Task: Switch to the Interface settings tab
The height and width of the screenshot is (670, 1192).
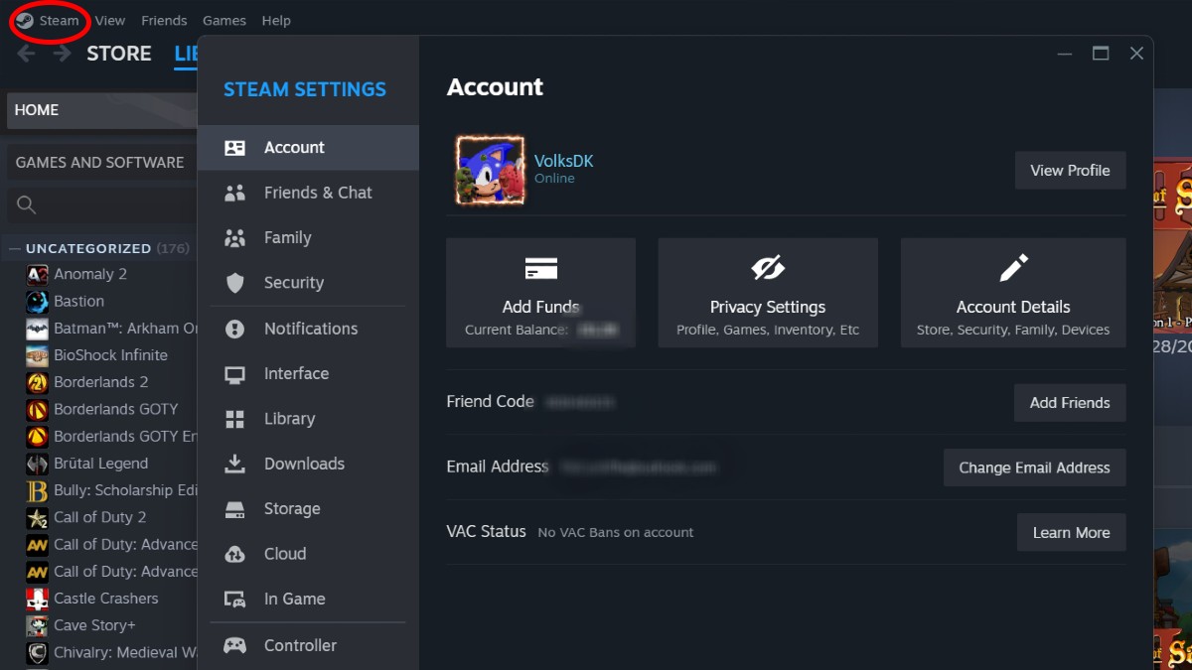Action: (295, 373)
